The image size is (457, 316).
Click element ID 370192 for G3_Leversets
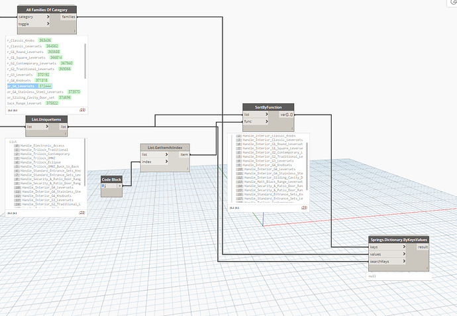43,75
